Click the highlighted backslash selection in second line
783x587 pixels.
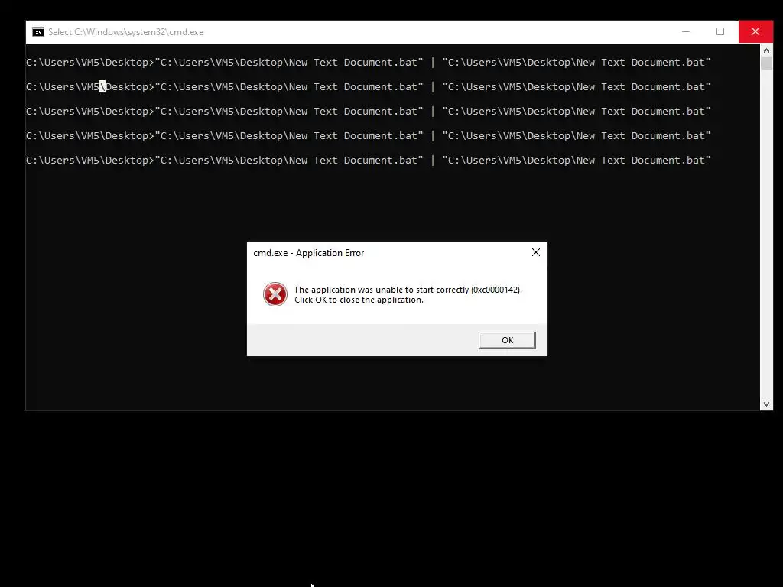(102, 87)
